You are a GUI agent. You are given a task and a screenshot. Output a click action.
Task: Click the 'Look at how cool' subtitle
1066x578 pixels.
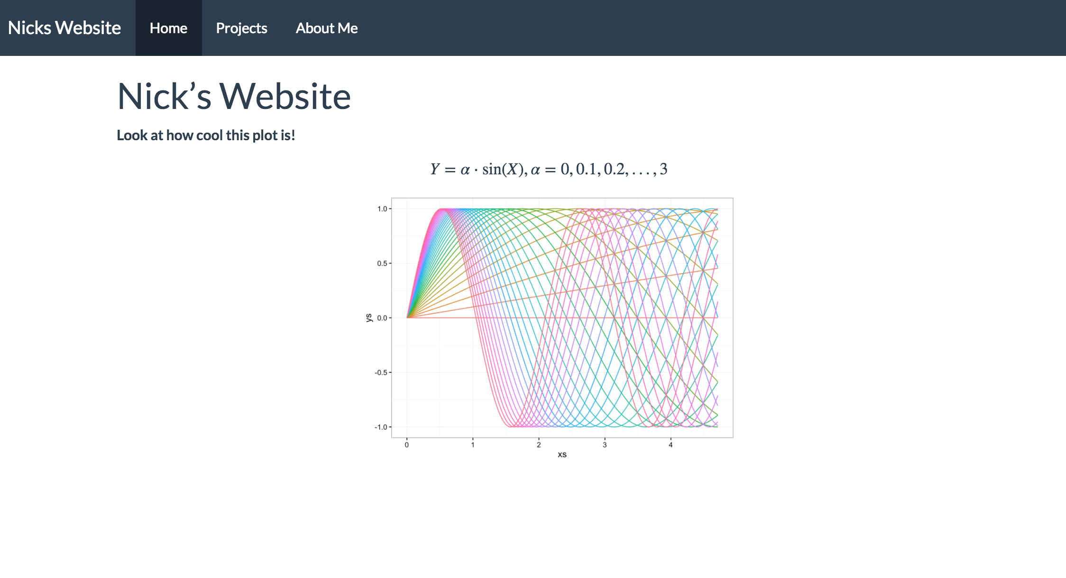(206, 135)
